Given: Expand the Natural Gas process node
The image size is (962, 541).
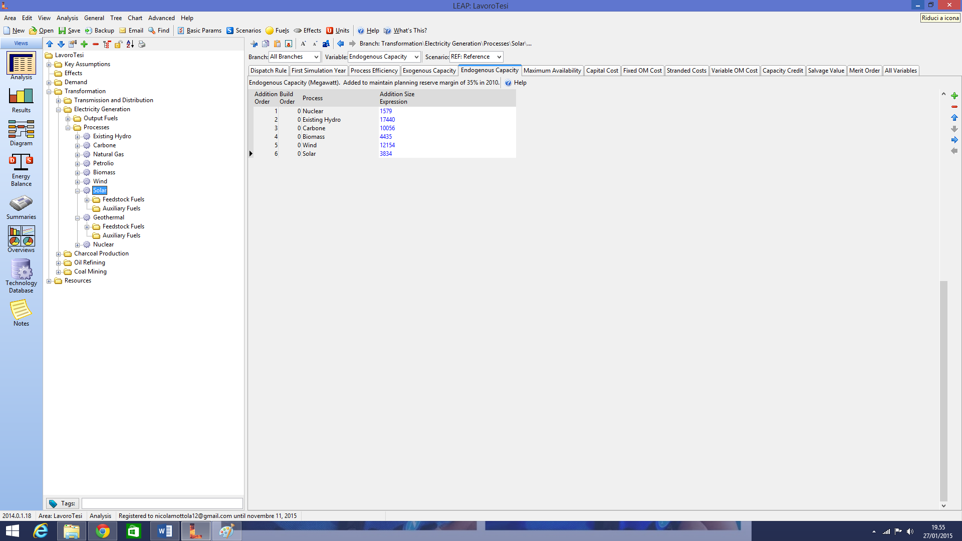Looking at the screenshot, I should (78, 155).
